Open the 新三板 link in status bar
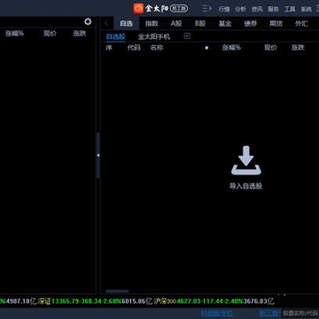Viewport: 319px width, 319px height. coord(268,313)
